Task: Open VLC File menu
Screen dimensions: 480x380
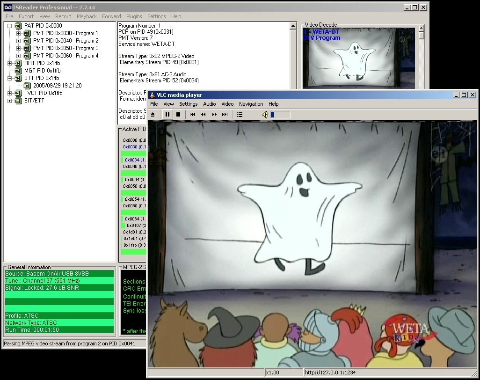Action: (154, 104)
